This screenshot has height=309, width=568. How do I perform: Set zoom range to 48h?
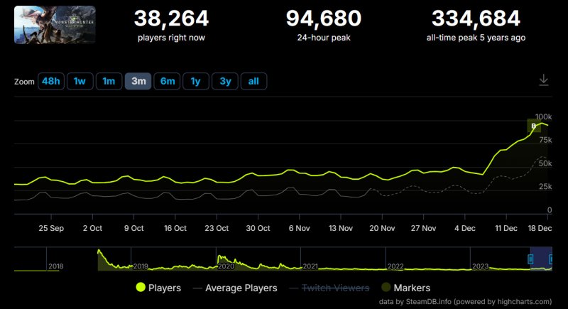(x=51, y=82)
